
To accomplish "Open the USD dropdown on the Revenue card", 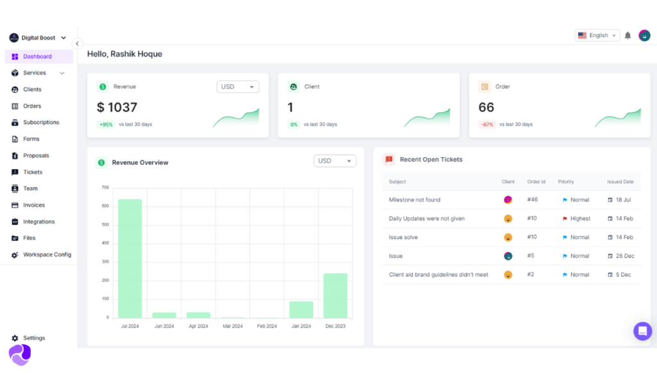I will 237,86.
